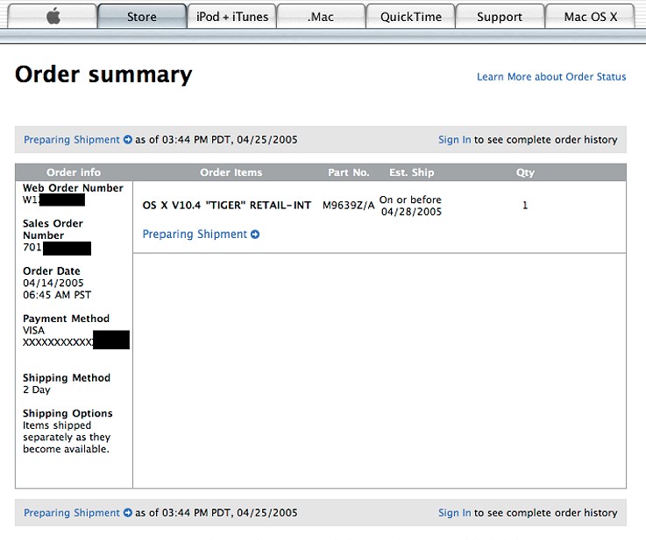Select the QuickTime tab
646x540 pixels.
(411, 17)
